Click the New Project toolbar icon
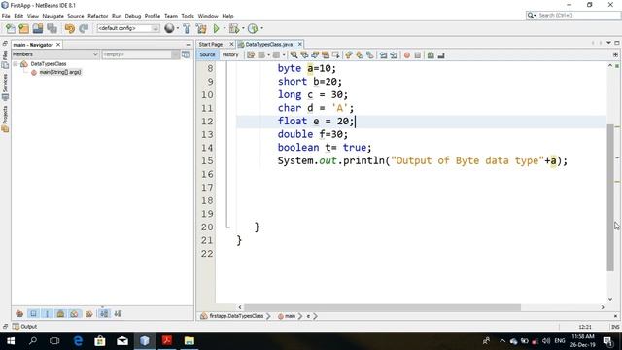Viewport: 622px width, 350px height. click(23, 28)
